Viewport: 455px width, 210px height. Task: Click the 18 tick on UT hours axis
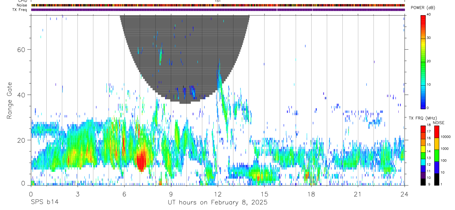311,194
